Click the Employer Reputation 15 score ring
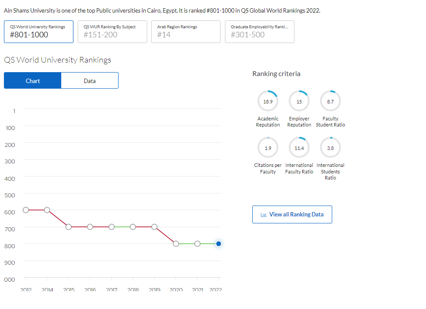The height and width of the screenshot is (309, 426). click(x=299, y=101)
